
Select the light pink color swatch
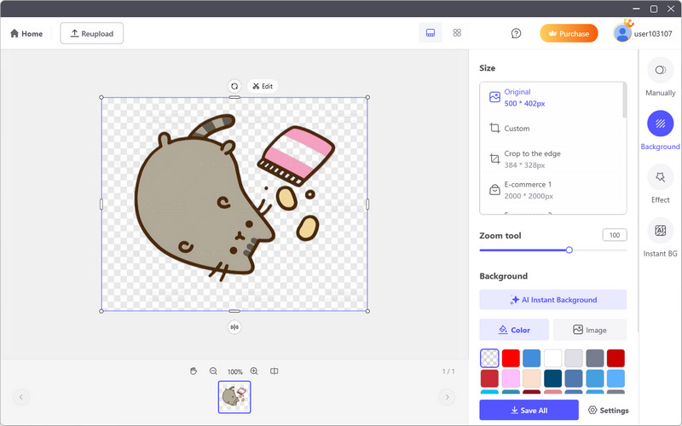pos(511,378)
